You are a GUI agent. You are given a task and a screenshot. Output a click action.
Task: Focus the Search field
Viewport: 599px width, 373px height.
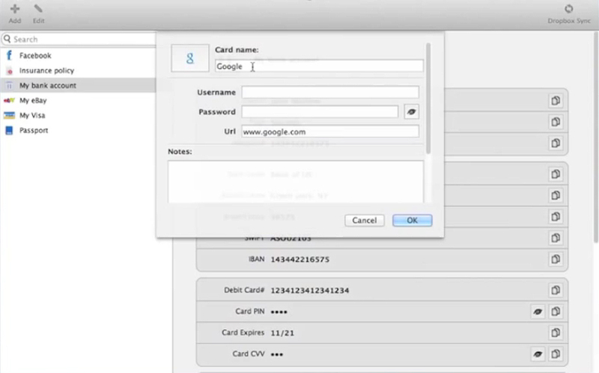tap(79, 40)
